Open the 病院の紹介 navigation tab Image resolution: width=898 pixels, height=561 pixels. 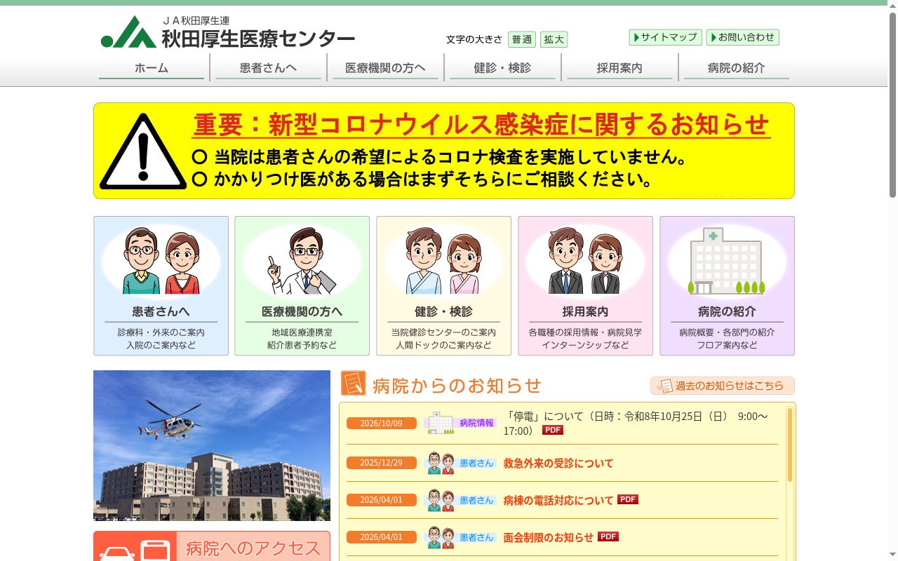pyautogui.click(x=737, y=68)
